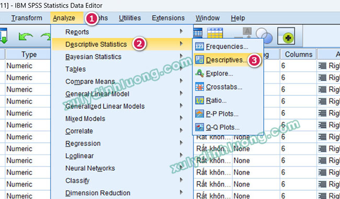Viewport: 340px width, 199px height.
Task: Open the Window menu
Action: [208, 18]
